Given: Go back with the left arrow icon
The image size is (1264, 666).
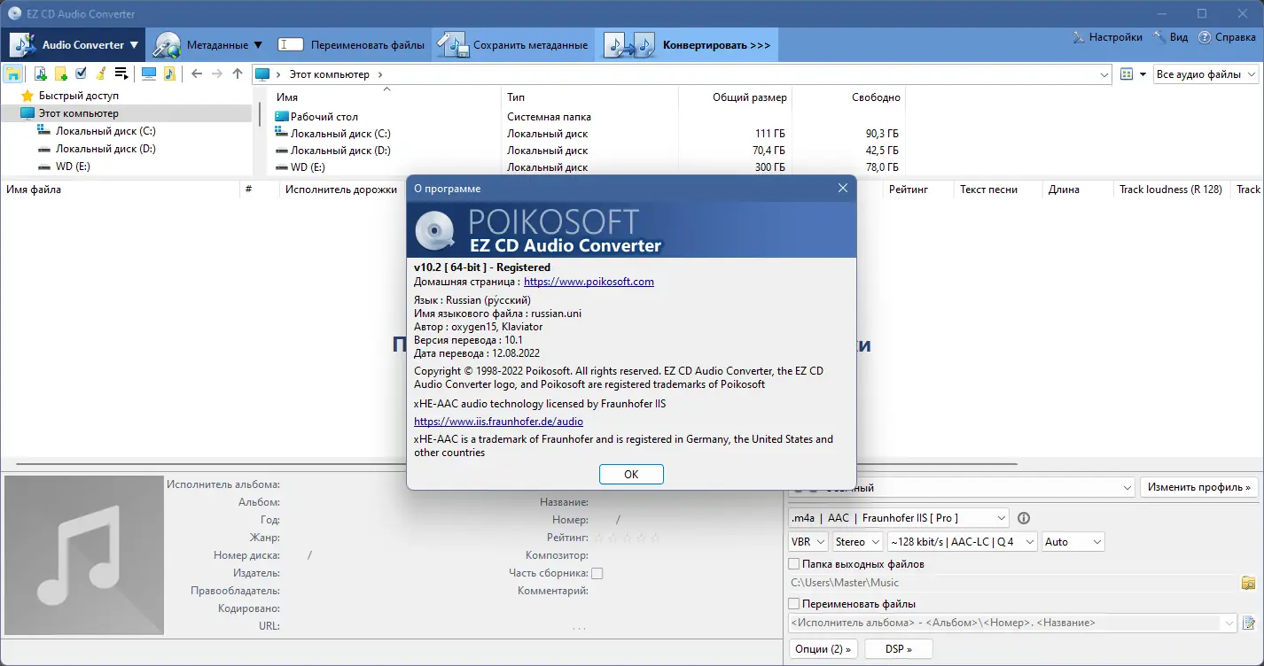Looking at the screenshot, I should click(x=197, y=74).
